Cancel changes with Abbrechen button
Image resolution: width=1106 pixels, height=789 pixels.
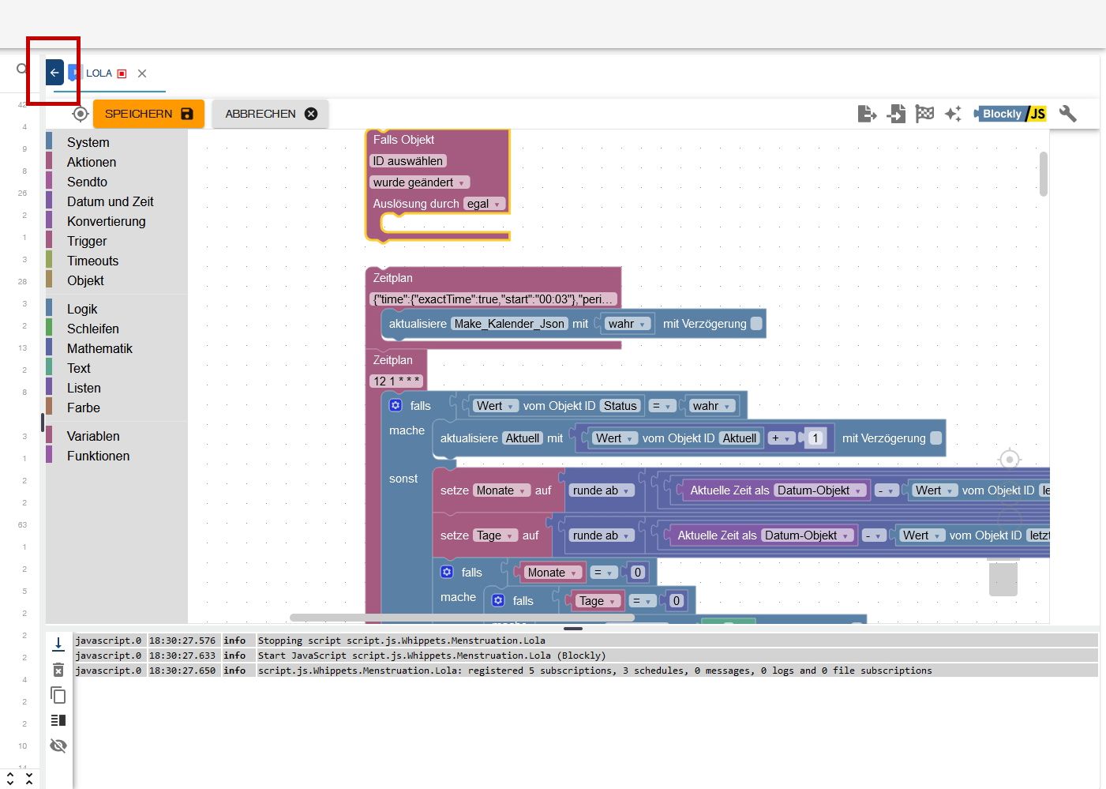[x=271, y=114]
